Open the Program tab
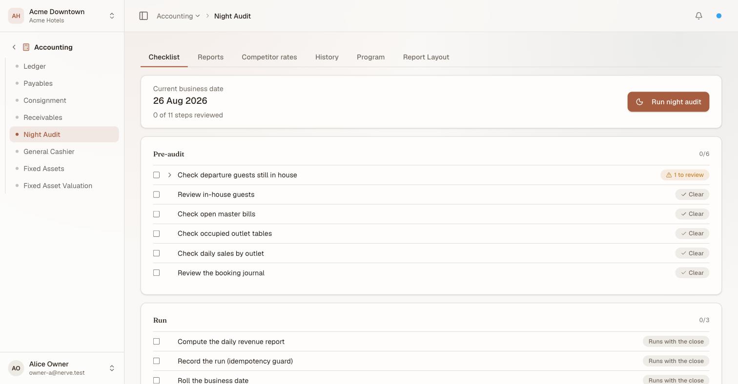 pyautogui.click(x=370, y=57)
